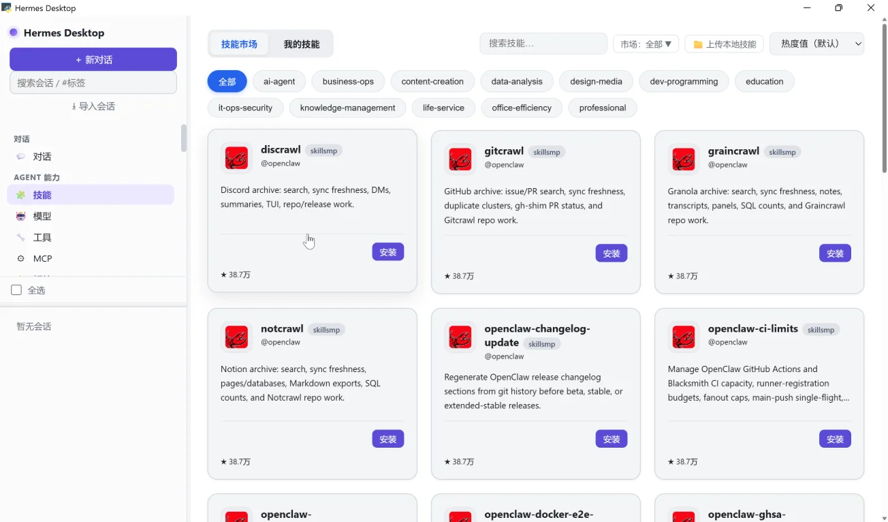
Task: Switch to the 我的技能 tab
Action: pyautogui.click(x=302, y=44)
